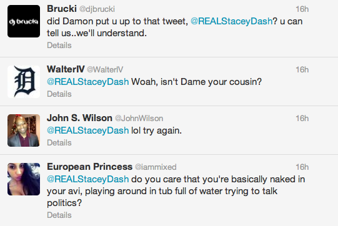Click the European Princess display name
Image resolution: width=338 pixels, height=226 pixels.
pos(90,167)
